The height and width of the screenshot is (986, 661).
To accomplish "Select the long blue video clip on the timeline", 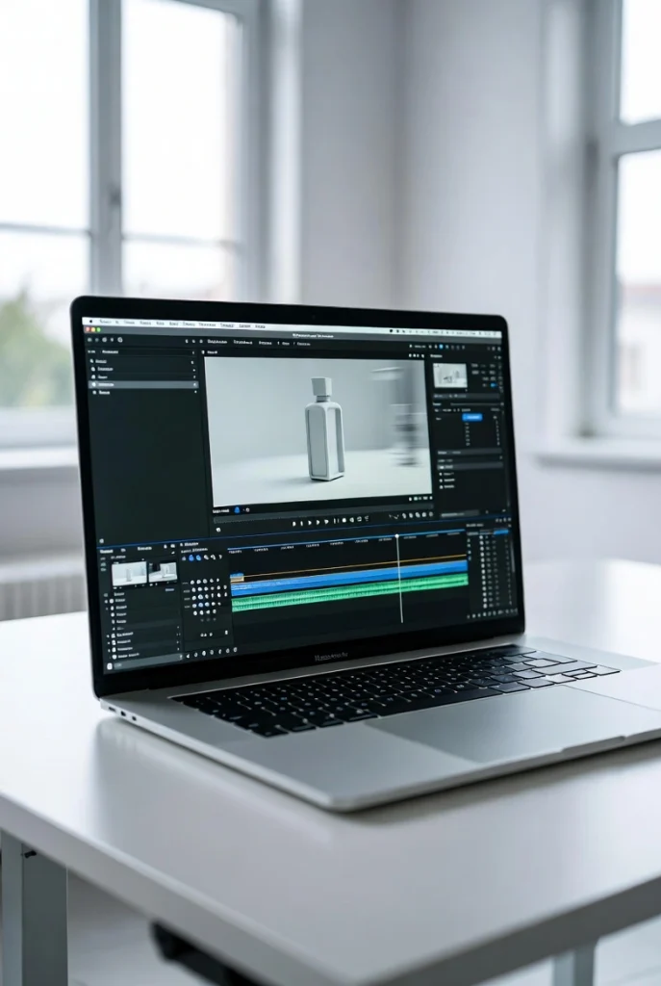I will [x=349, y=579].
